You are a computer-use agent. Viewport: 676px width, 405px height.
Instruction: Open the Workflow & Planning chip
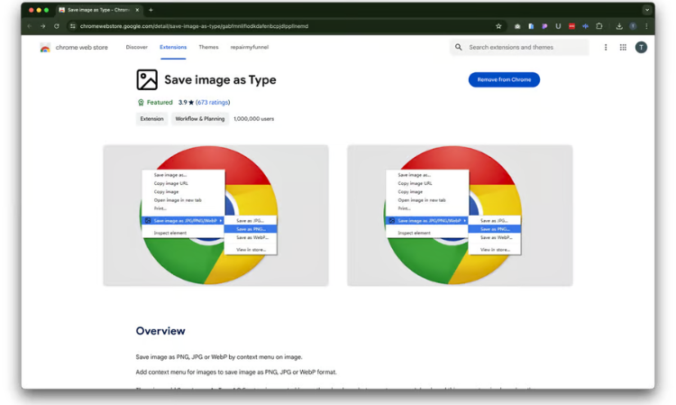coord(200,118)
